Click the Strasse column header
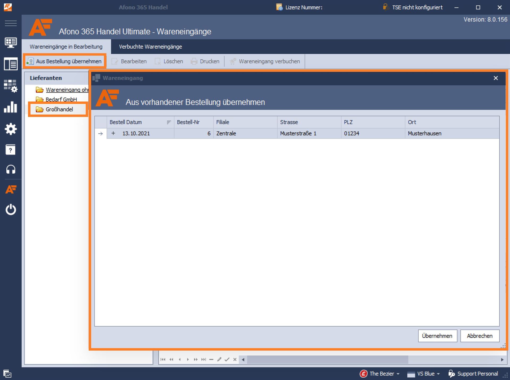Screen dimensions: 510x380 click(x=309, y=122)
